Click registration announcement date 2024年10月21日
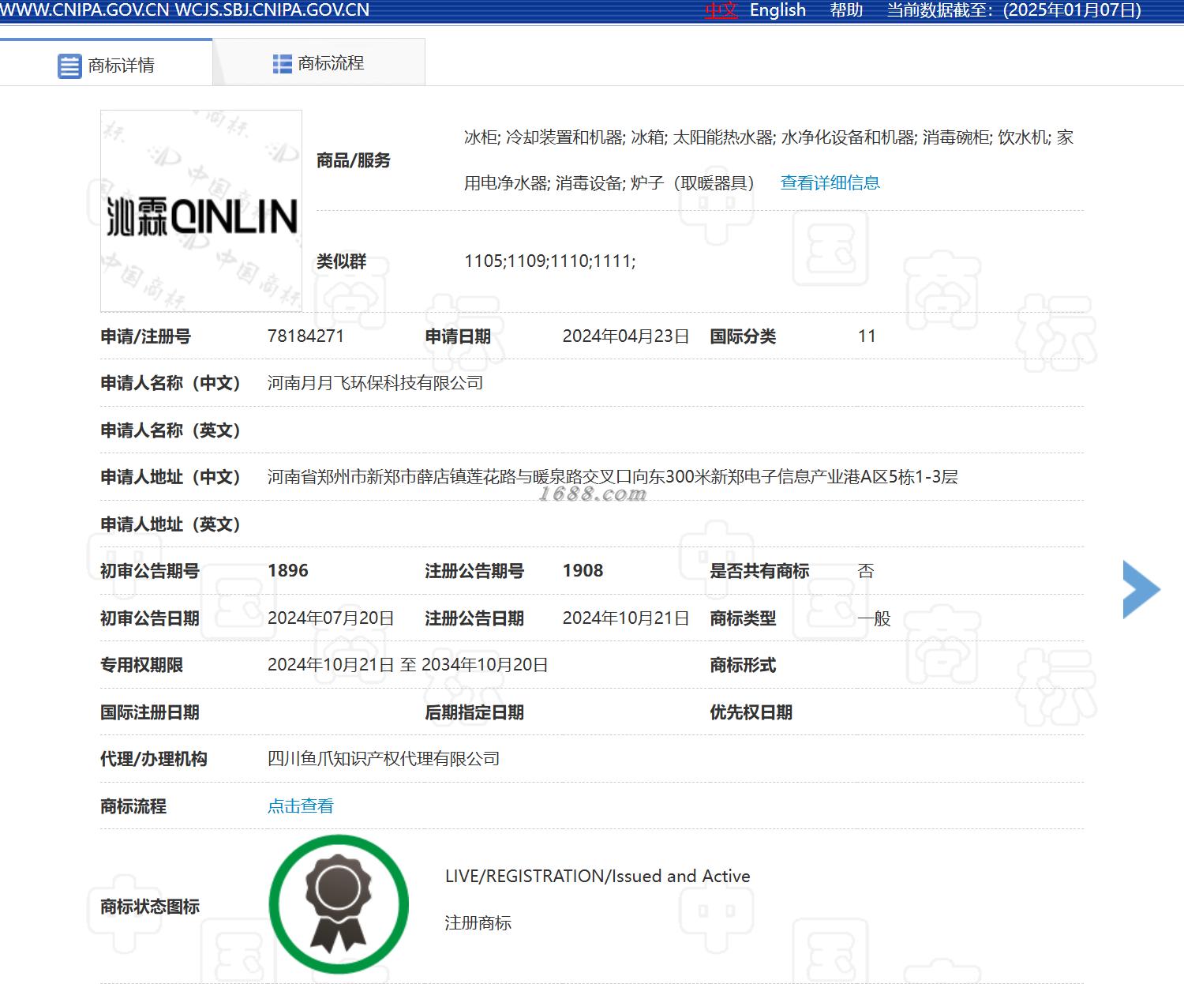Screen dimensions: 1184x984 tap(625, 618)
